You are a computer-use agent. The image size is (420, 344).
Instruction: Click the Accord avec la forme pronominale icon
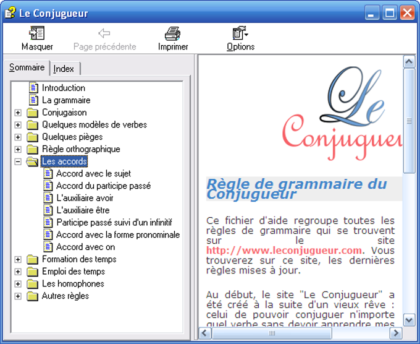[x=48, y=234]
